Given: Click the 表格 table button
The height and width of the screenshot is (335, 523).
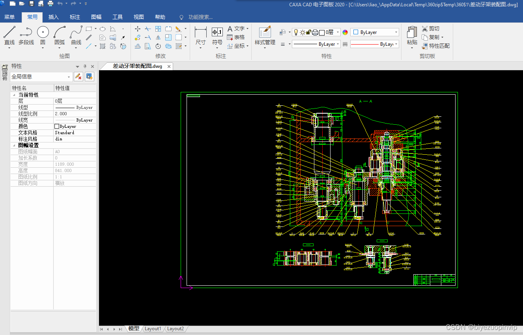Looking at the screenshot, I should click(x=236, y=37).
